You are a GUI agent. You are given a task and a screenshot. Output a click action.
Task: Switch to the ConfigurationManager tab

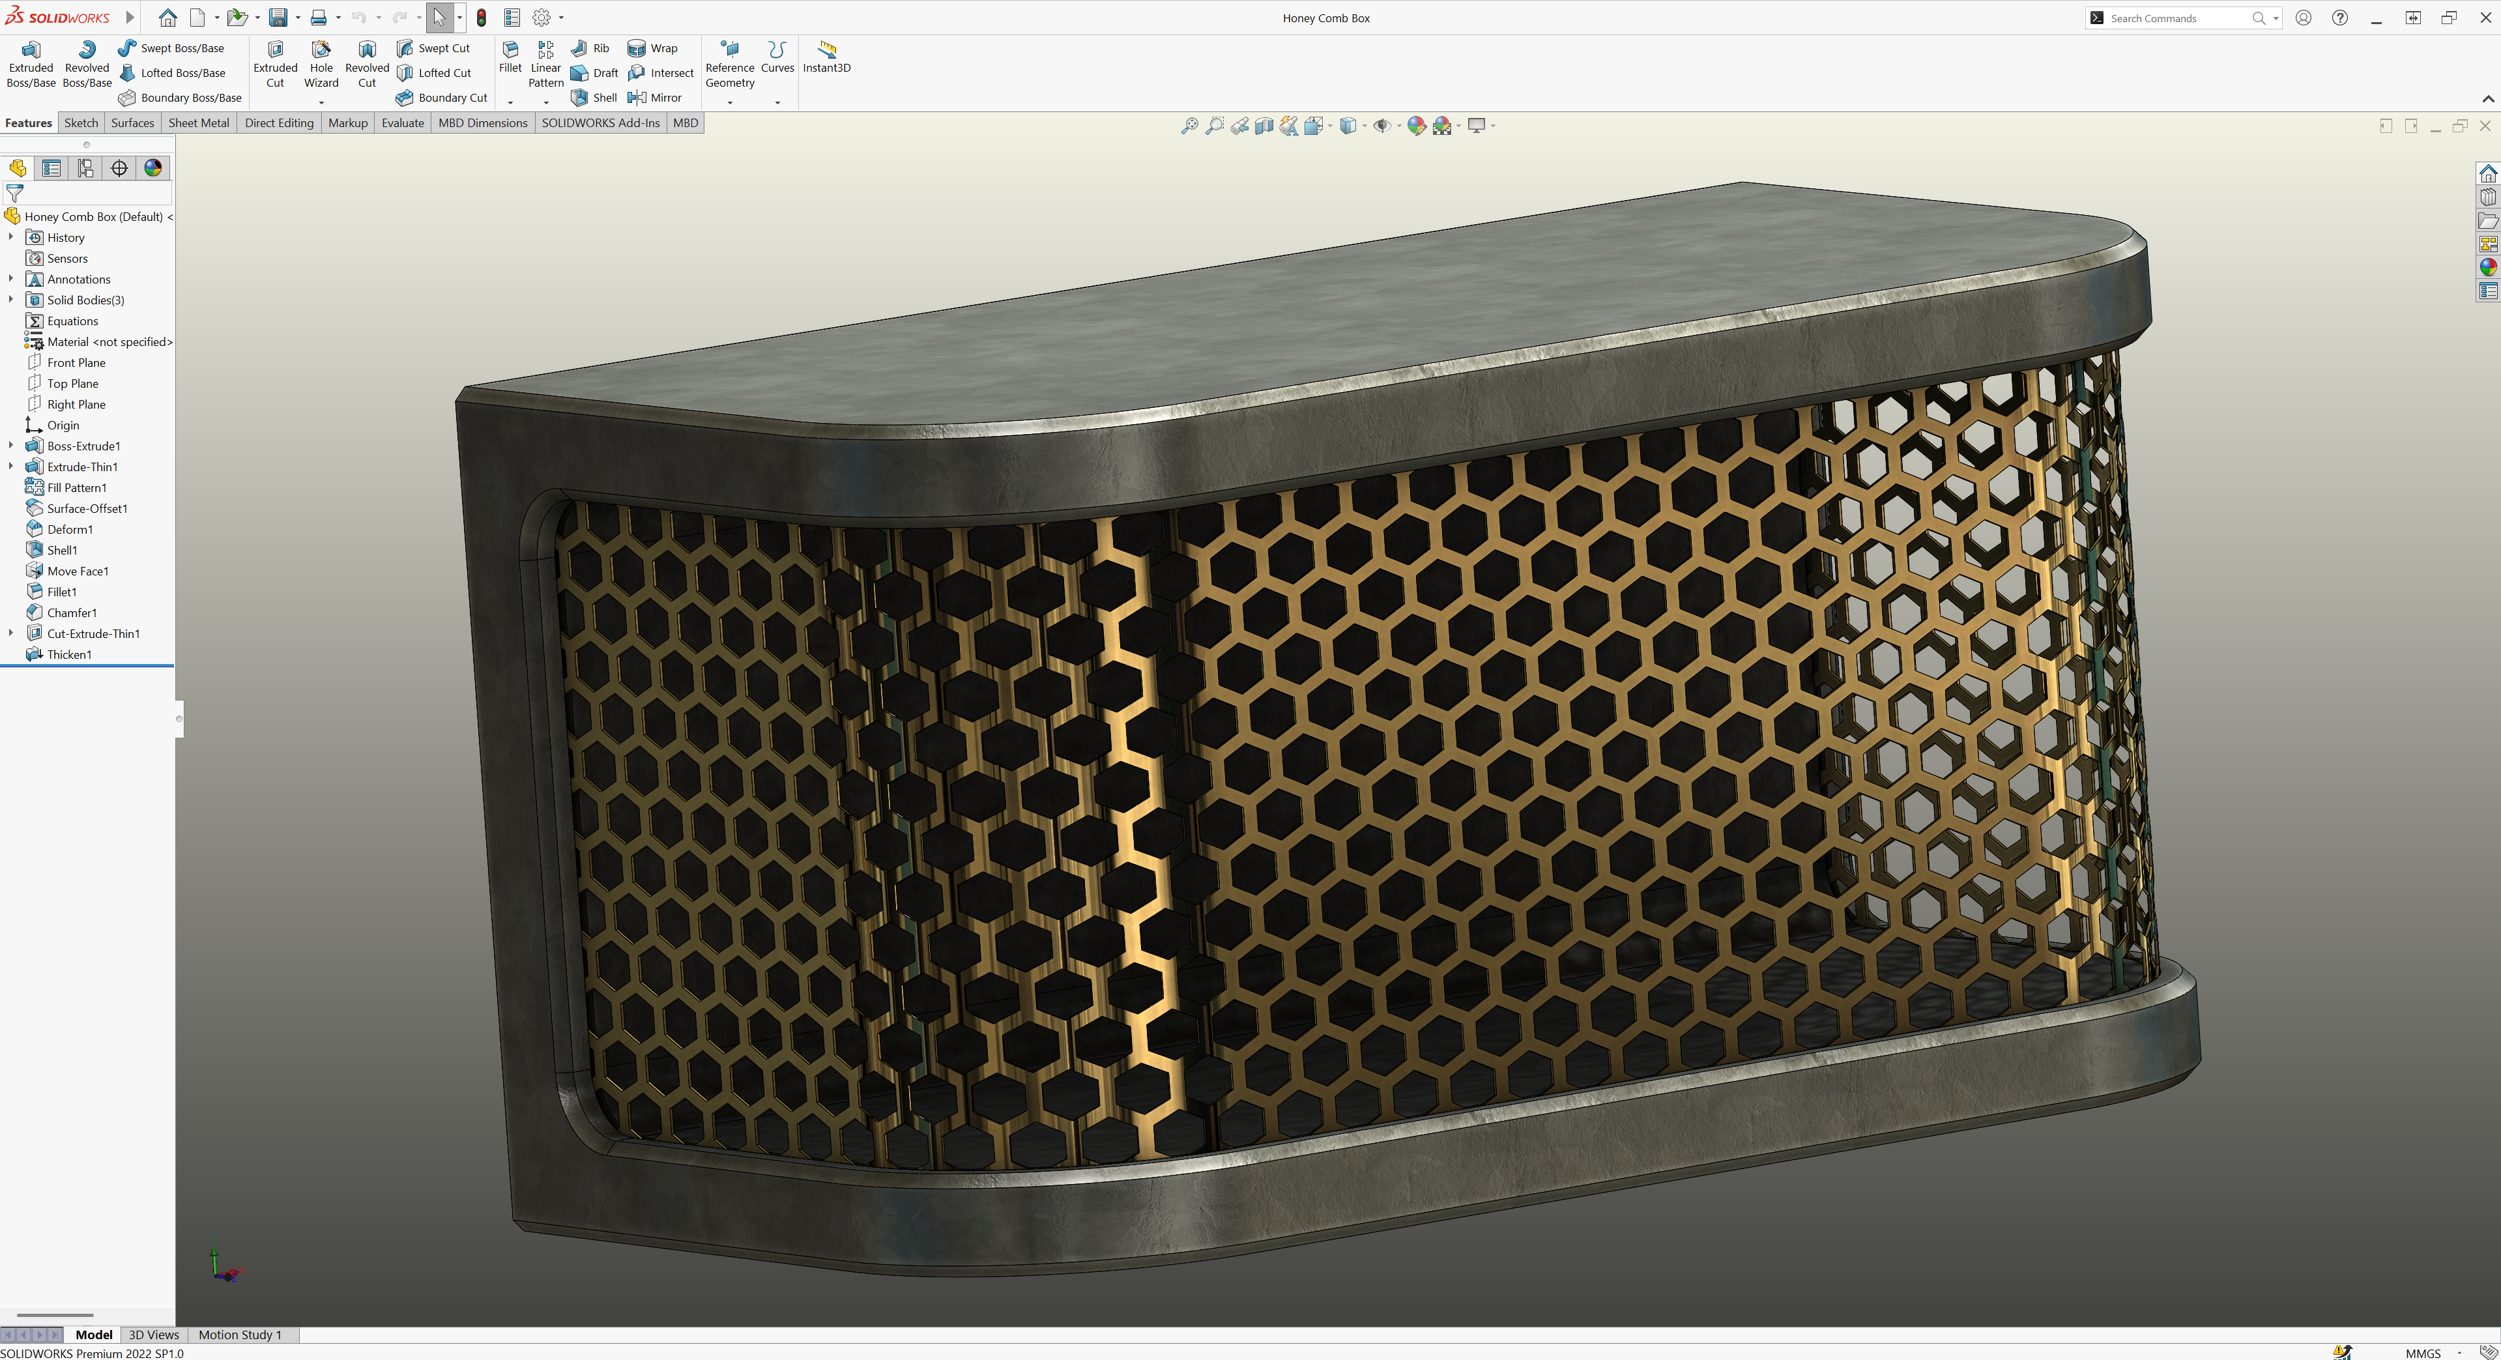coord(85,168)
